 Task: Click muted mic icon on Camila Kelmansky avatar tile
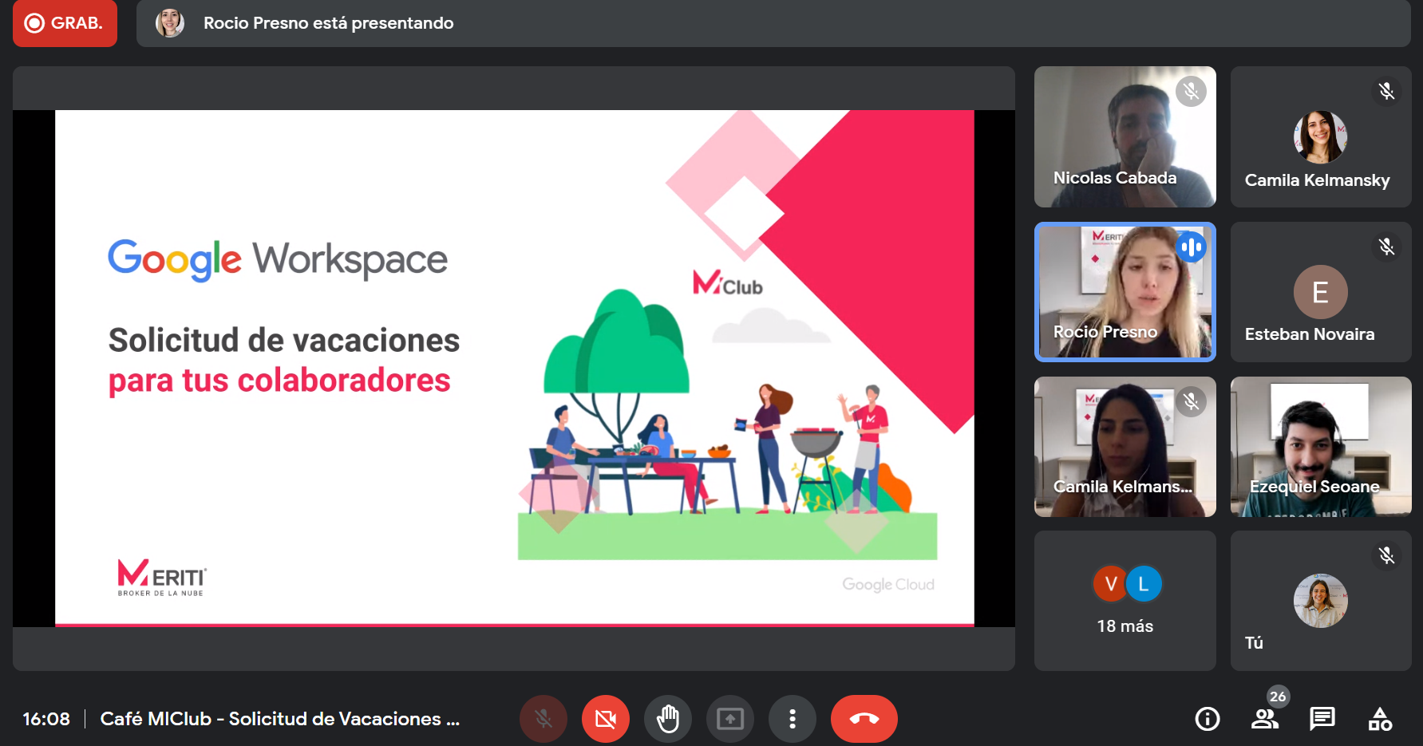point(1386,92)
